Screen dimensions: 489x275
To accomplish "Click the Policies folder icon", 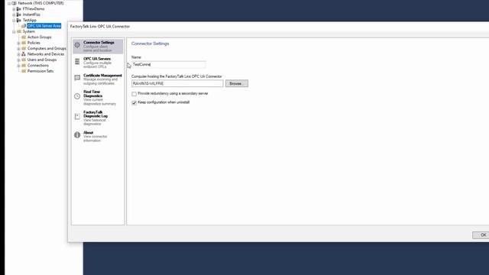I will (x=24, y=43).
